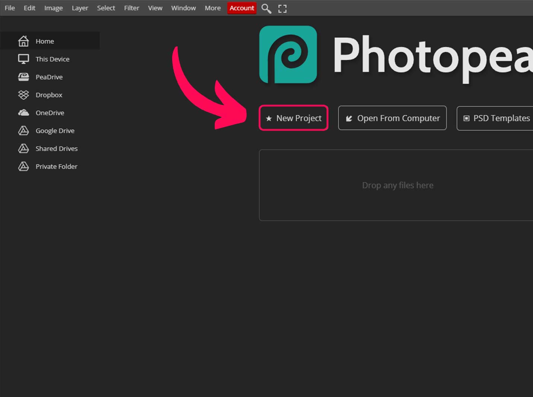Click the 'Drop any files here' area

[396, 185]
